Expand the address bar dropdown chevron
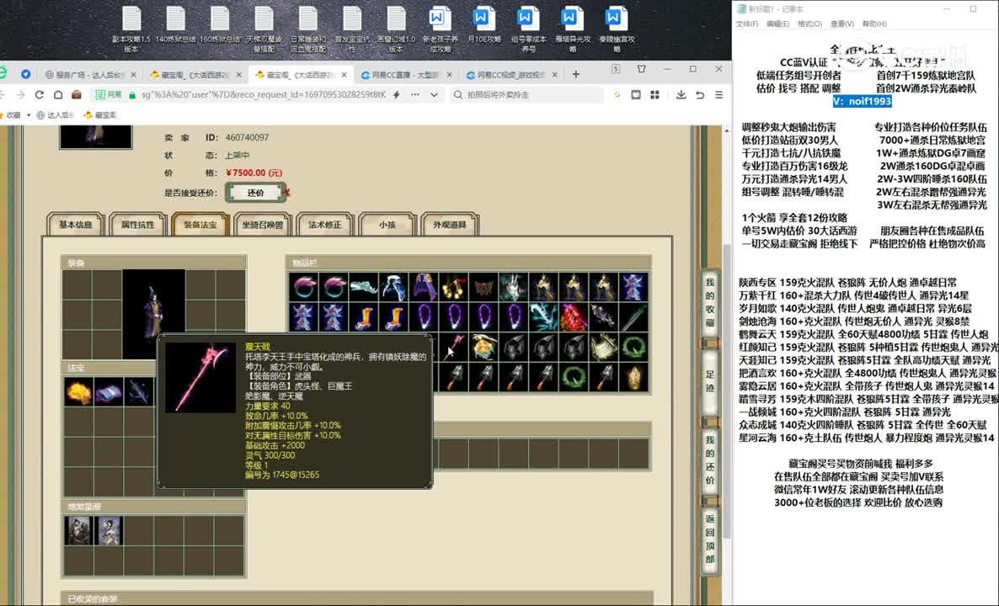The image size is (999, 606). 435,94
